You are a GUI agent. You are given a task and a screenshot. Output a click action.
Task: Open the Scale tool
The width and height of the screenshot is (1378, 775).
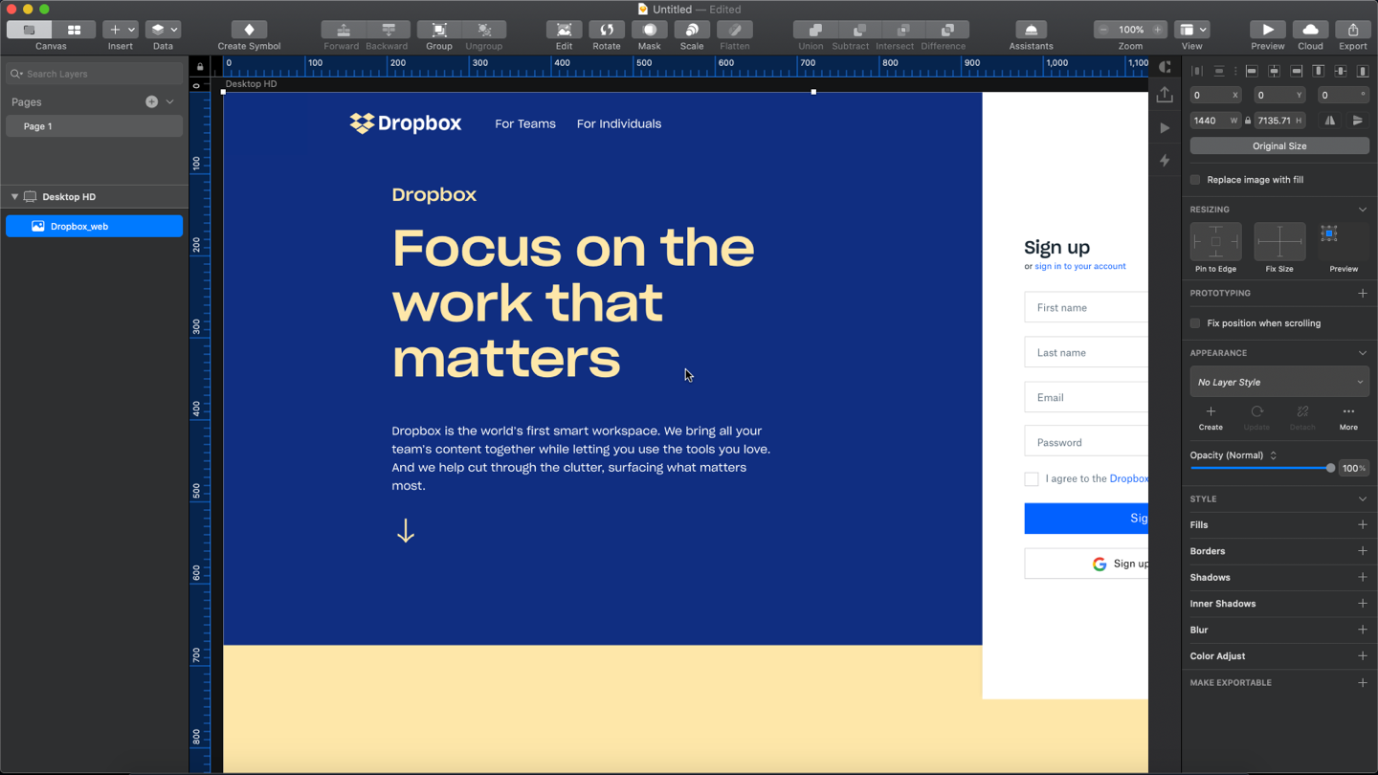coord(692,30)
